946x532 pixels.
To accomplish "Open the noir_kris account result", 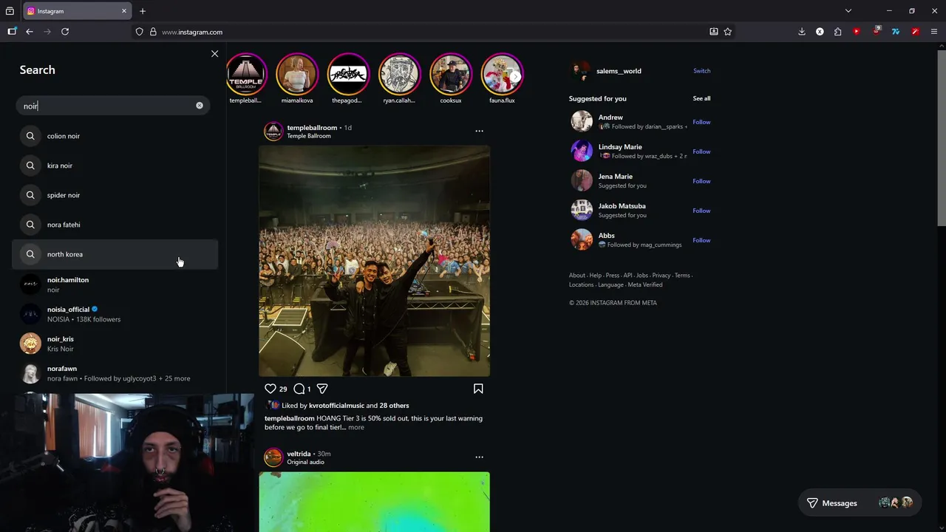I will click(x=115, y=344).
